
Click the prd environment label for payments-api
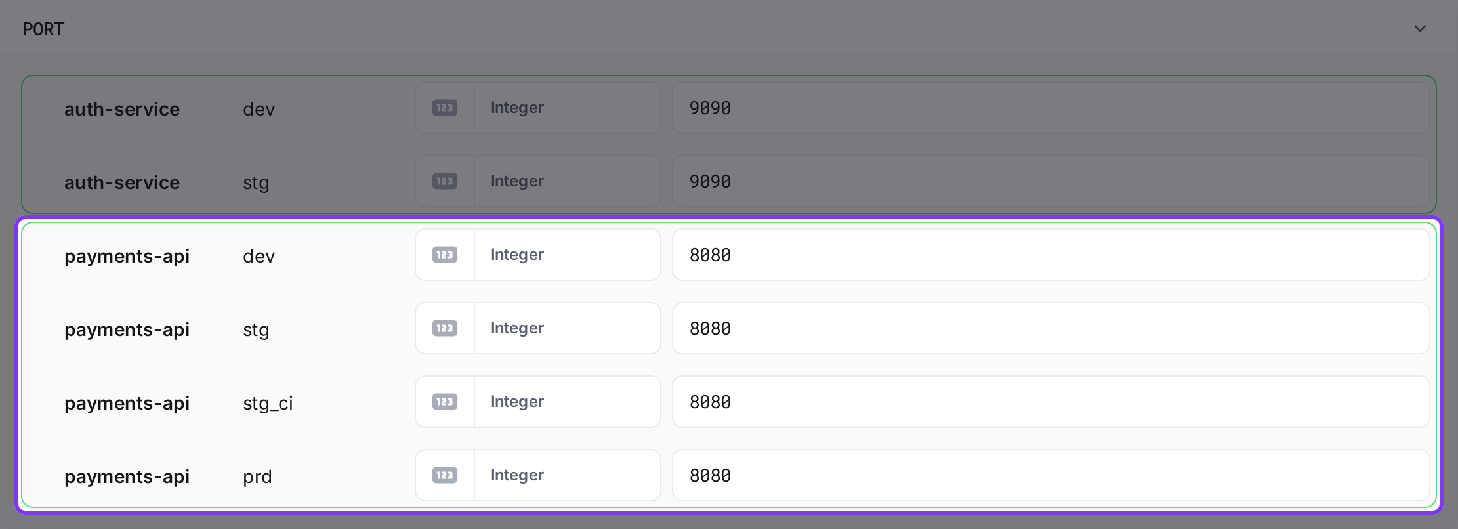257,477
